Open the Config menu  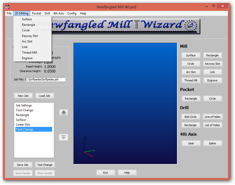(x=72, y=13)
